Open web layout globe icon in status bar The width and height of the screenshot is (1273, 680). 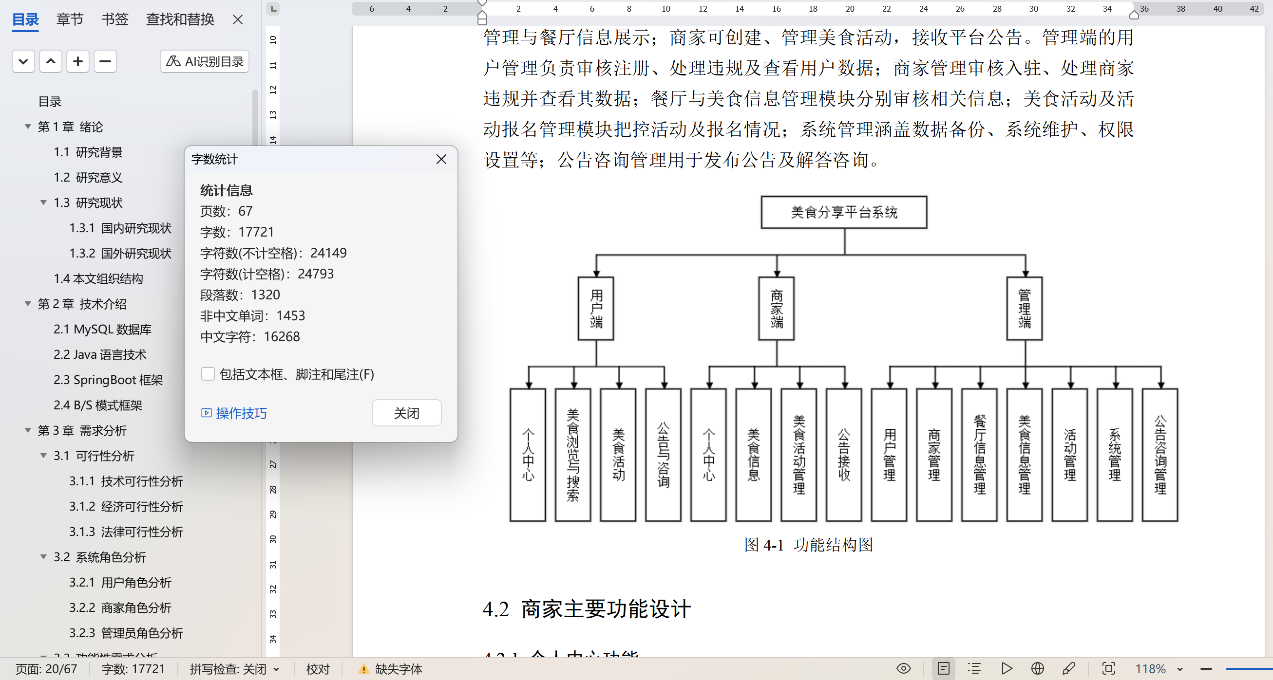pyautogui.click(x=1037, y=669)
